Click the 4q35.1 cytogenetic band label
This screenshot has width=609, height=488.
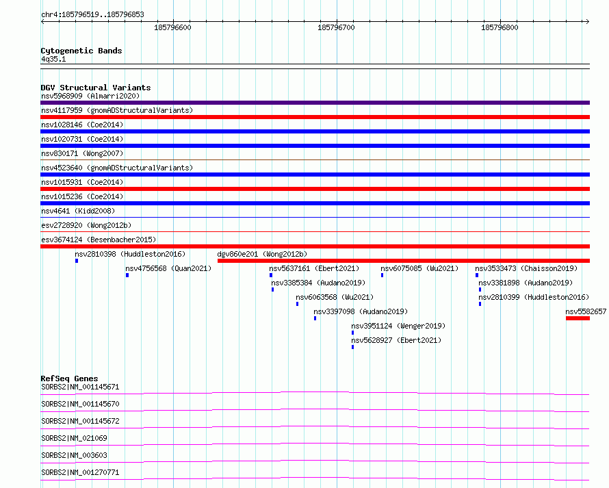coord(53,59)
